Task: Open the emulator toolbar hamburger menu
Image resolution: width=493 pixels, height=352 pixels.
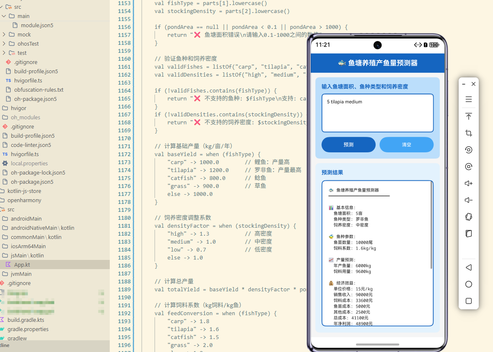Action: (468, 99)
